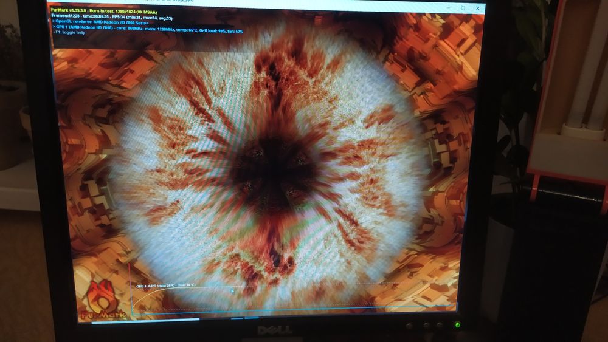Minimize the FurMark window

click(448, 7)
